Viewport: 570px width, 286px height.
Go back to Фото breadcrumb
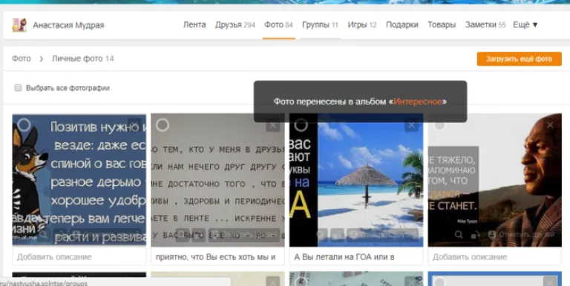tap(22, 59)
